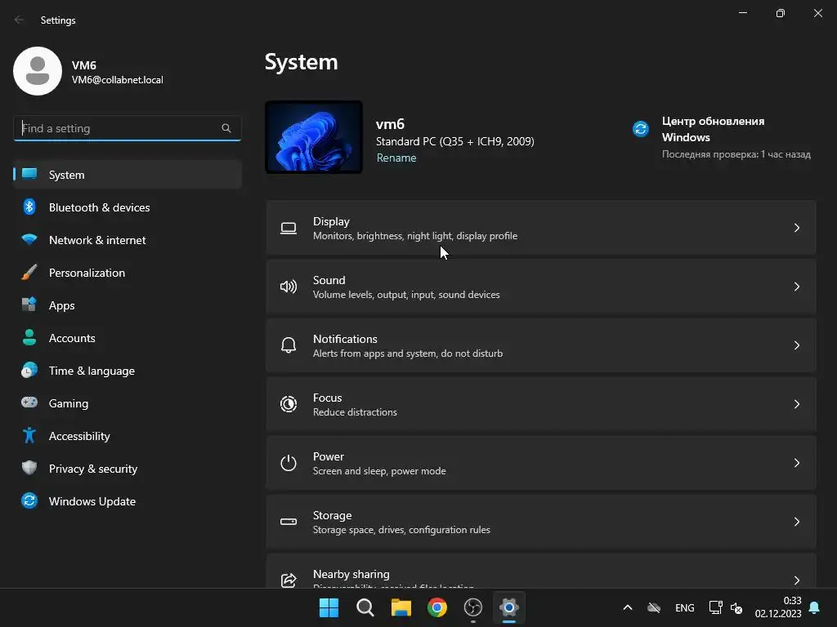Viewport: 837px width, 627px height.
Task: Click the Find a setting search box
Action: 127,128
